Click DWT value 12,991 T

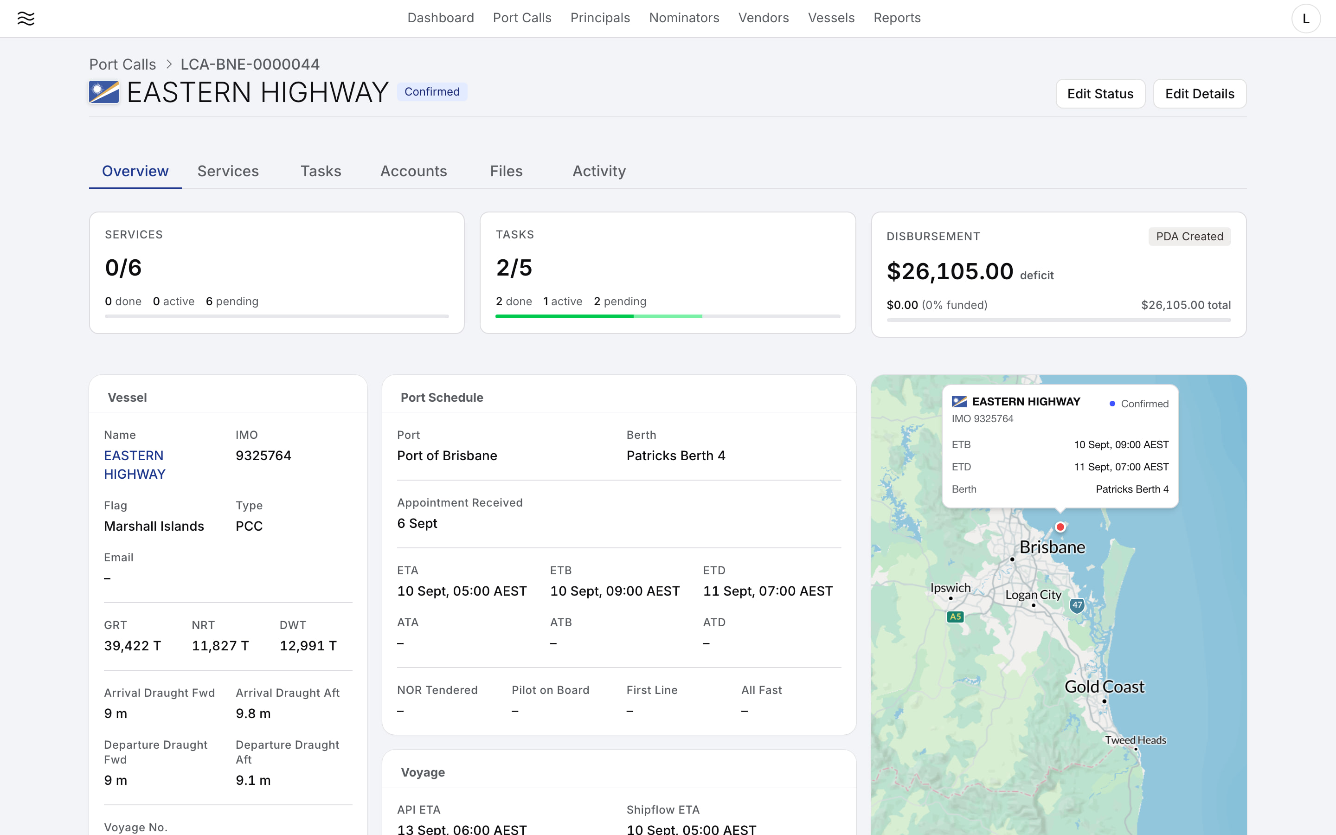(x=308, y=646)
